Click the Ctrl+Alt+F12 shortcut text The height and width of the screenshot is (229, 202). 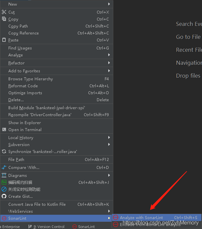pos(97,160)
